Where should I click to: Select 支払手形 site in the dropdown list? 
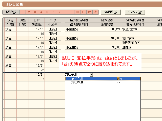[x=103, y=79]
